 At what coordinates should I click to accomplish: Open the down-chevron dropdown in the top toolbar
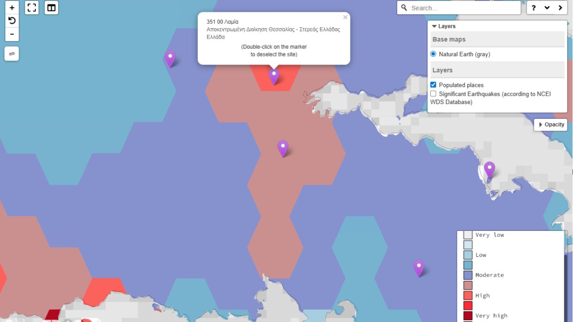click(547, 8)
